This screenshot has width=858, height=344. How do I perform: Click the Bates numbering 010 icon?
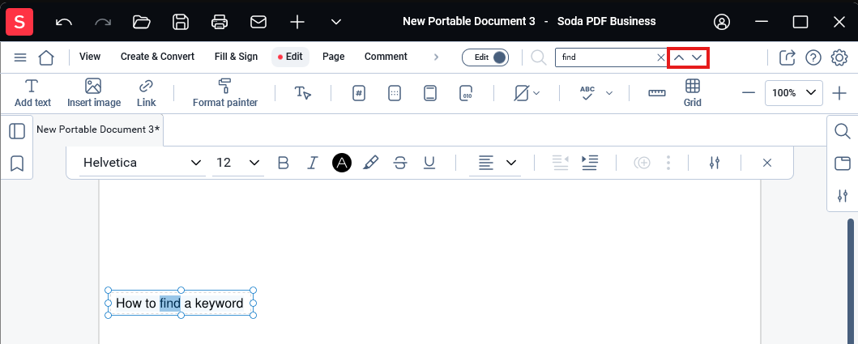[466, 93]
